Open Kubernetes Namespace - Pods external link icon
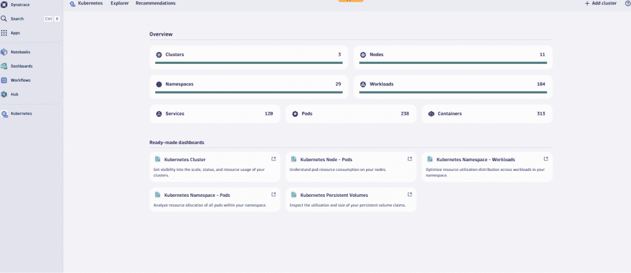631x273 pixels. (274, 194)
